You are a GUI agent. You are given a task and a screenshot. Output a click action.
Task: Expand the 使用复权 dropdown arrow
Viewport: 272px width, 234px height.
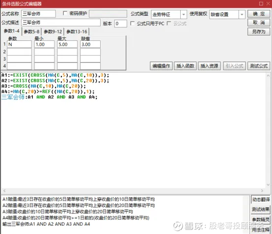coord(242,14)
